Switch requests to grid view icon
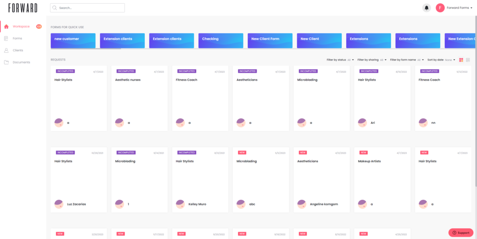This screenshot has height=239, width=477. (x=461, y=60)
